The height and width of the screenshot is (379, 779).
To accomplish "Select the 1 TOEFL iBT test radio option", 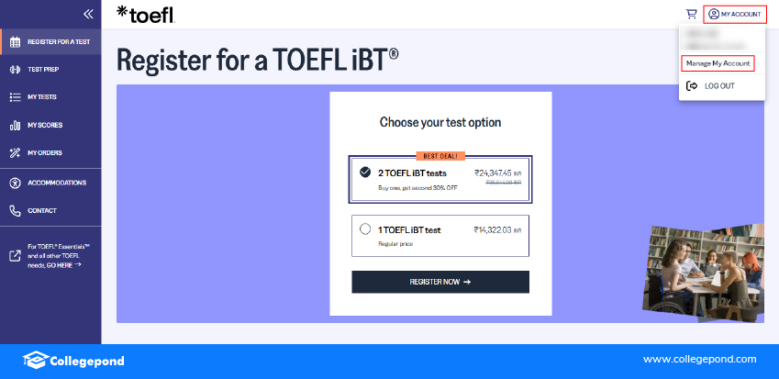I will click(365, 229).
